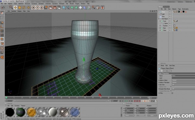Viewport: 195px width, 120px height.
Task: Add a Cube primitive object
Action: [x=64, y=7]
